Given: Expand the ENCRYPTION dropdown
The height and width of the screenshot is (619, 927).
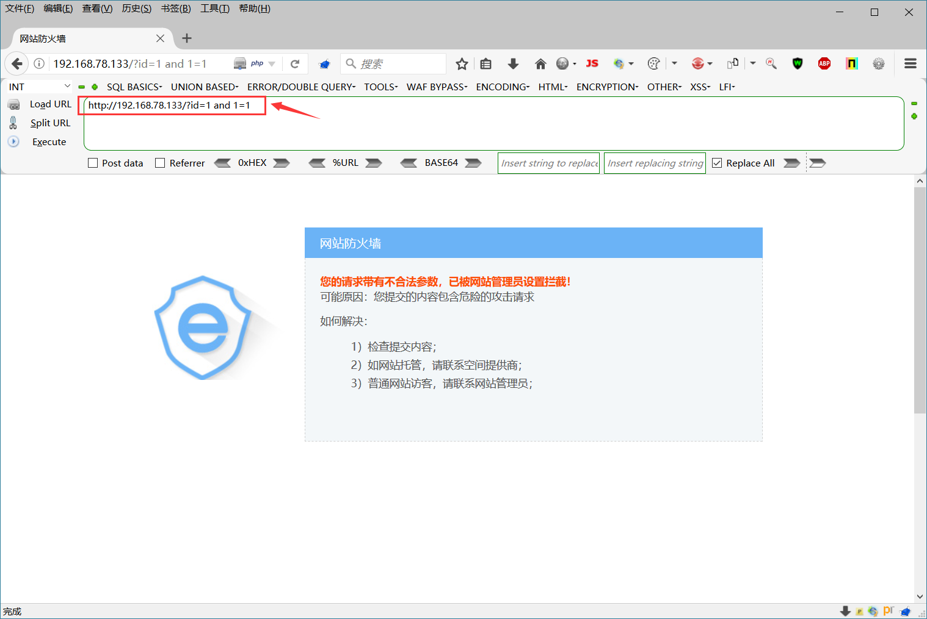Looking at the screenshot, I should (608, 87).
